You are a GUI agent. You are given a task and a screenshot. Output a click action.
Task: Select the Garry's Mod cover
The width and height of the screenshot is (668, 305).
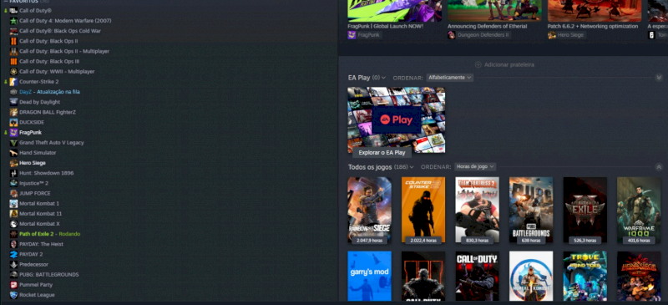369,276
